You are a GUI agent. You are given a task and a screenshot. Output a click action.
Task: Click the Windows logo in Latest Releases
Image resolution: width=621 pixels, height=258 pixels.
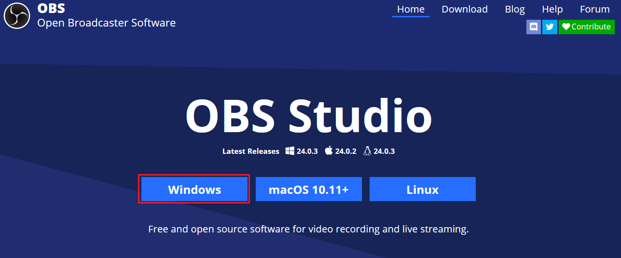(x=290, y=151)
